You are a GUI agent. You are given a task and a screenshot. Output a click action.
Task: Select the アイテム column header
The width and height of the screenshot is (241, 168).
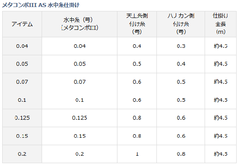point(22,24)
